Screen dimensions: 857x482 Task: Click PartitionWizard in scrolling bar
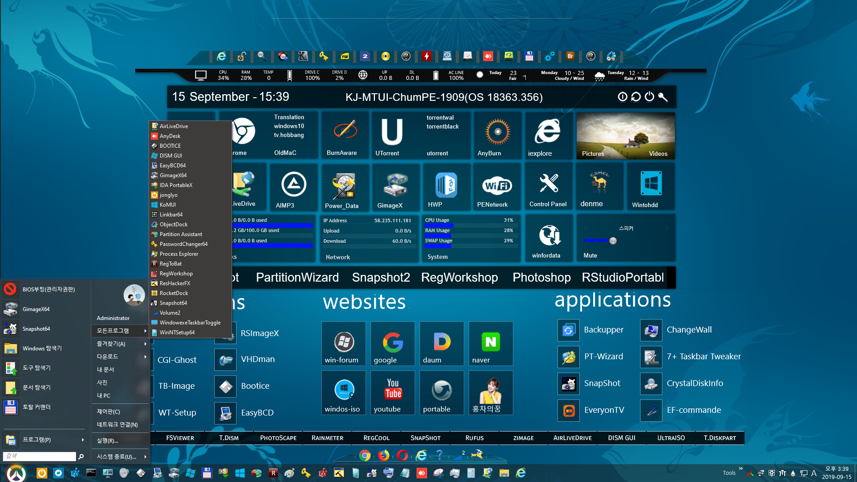click(297, 277)
